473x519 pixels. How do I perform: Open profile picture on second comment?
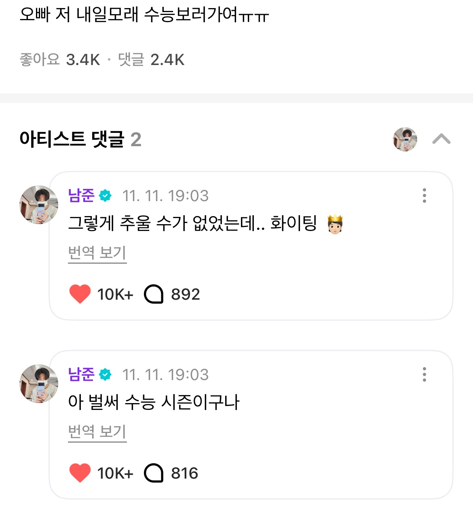39,384
